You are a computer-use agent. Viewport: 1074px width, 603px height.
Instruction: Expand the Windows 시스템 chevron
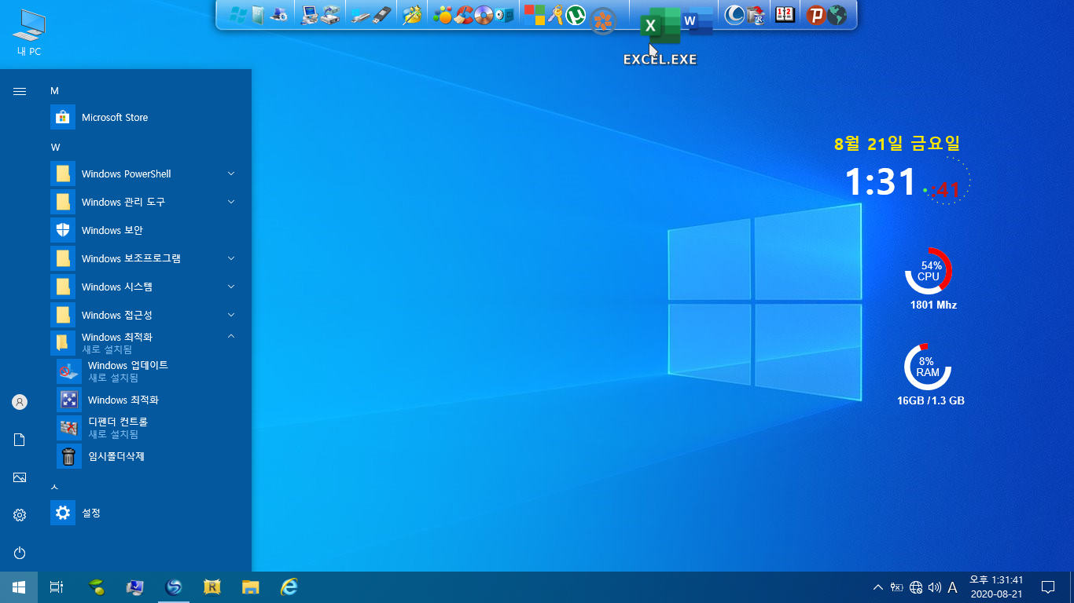tap(231, 287)
